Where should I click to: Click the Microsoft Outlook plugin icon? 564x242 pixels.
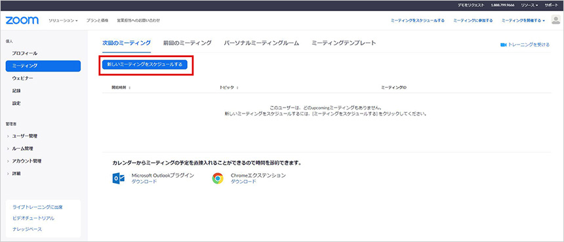tap(118, 178)
